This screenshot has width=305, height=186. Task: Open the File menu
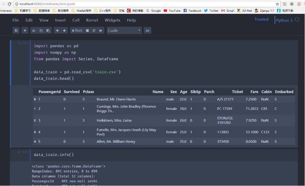tap(16, 20)
